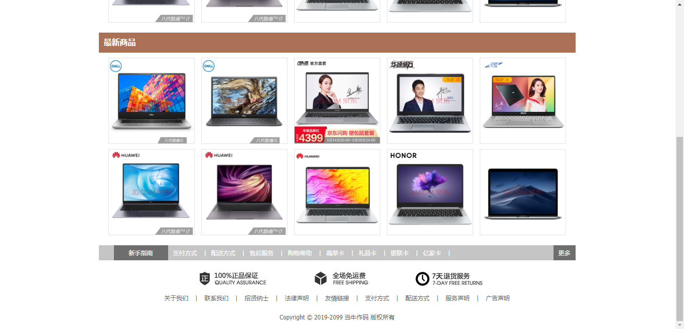Open unbranded laptop with dark dune wallpaper

coord(523,192)
